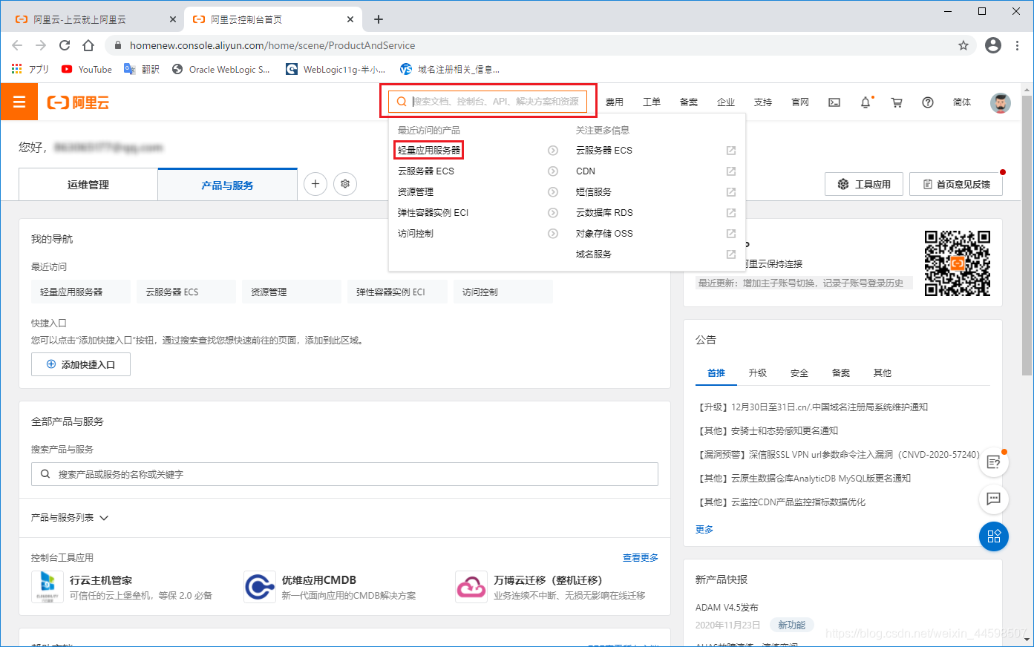Select the 产品与服务 tab
The image size is (1034, 647).
[228, 185]
